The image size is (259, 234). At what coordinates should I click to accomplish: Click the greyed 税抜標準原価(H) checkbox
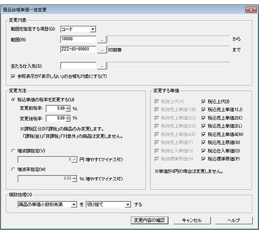[157, 159]
